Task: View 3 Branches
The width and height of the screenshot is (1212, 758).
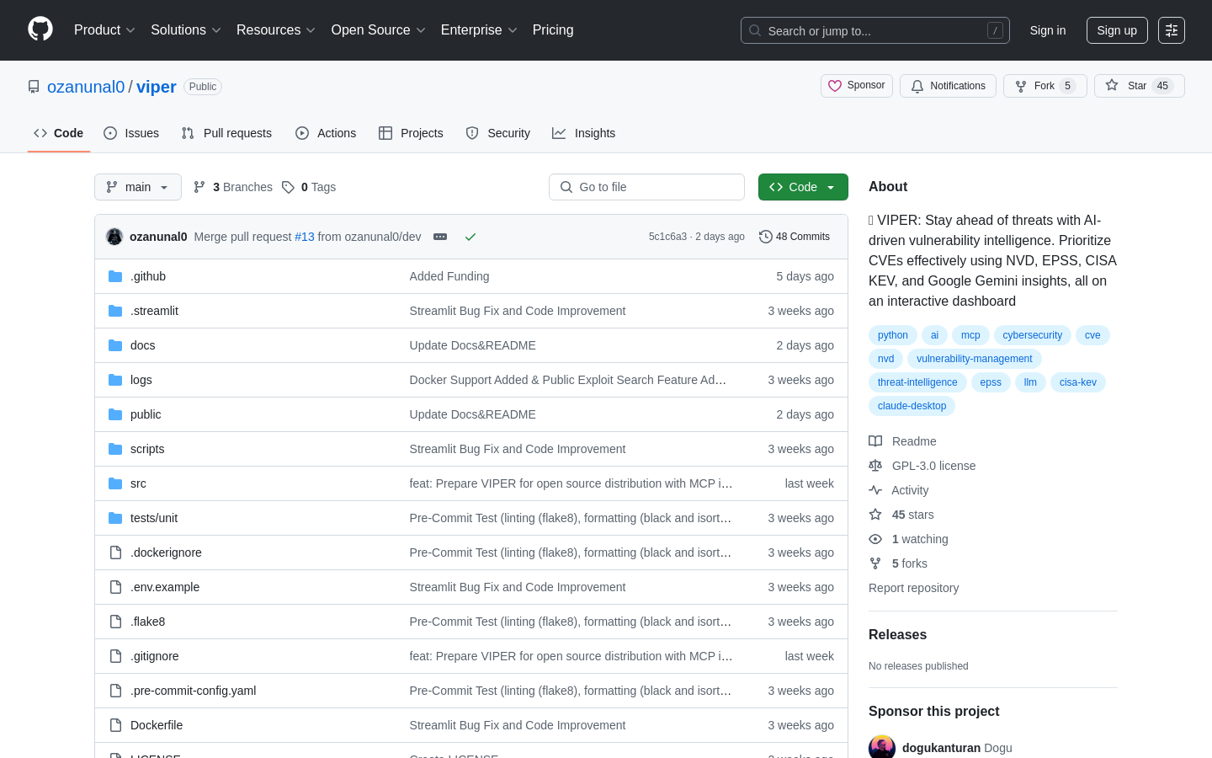Action: [233, 187]
